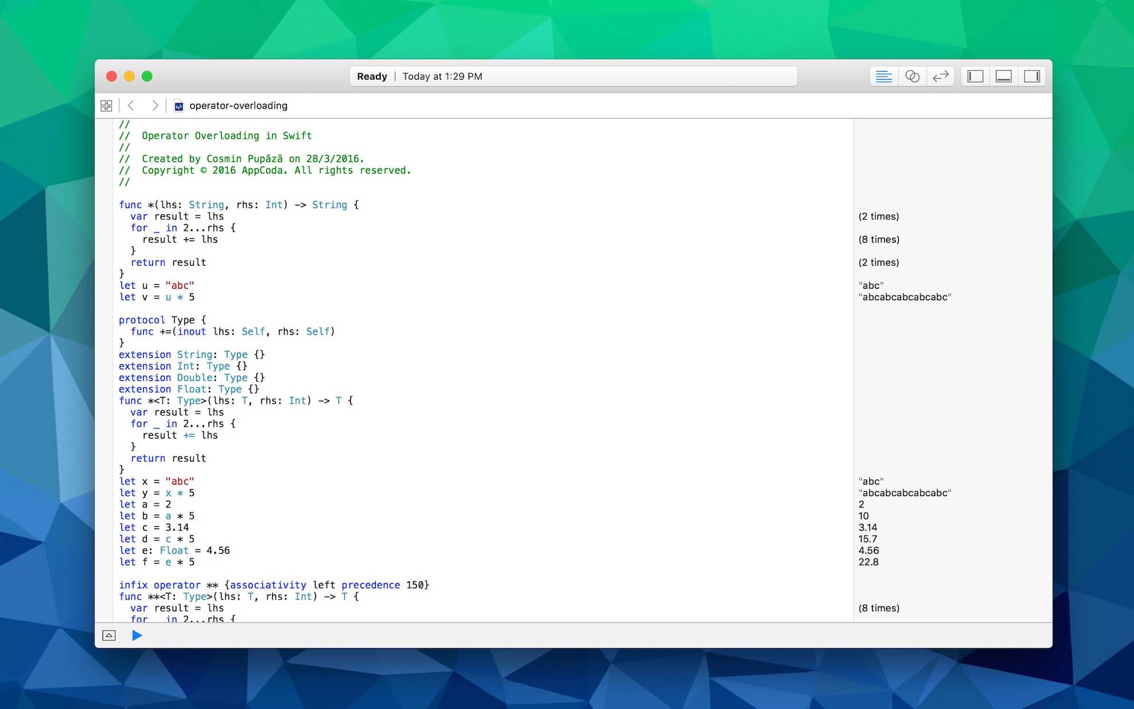1134x709 pixels.
Task: Toggle the Debug area panel
Action: tap(1003, 76)
